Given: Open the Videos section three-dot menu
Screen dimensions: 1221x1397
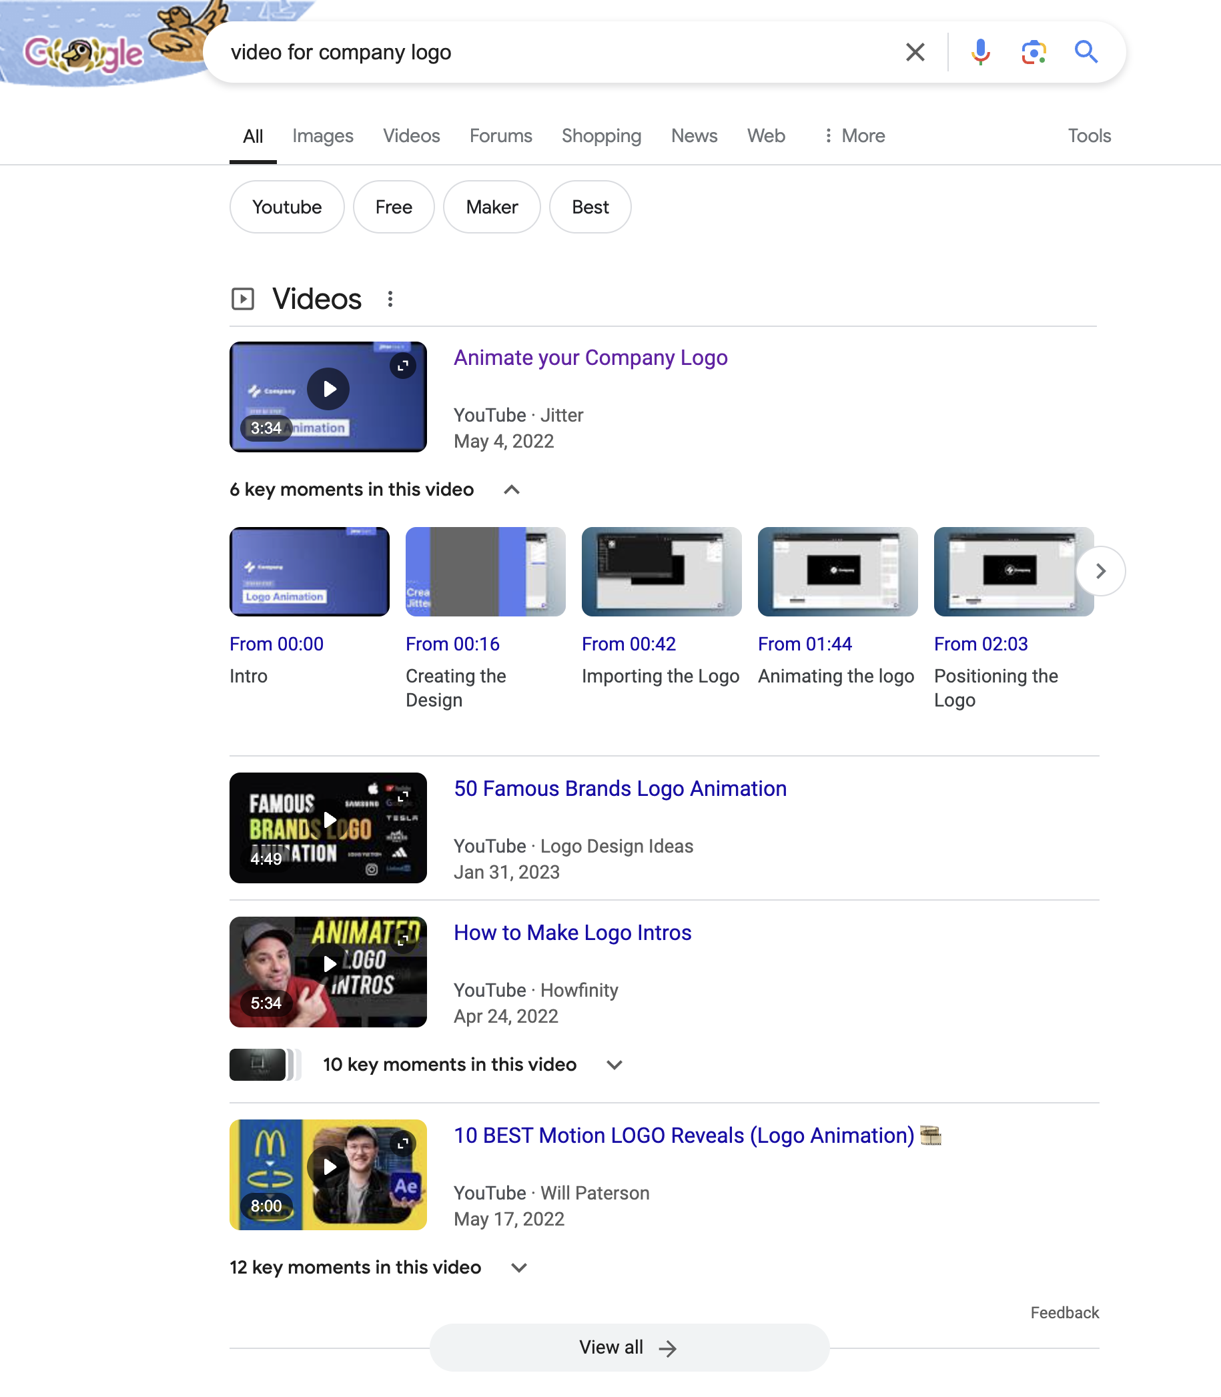Looking at the screenshot, I should [x=390, y=299].
